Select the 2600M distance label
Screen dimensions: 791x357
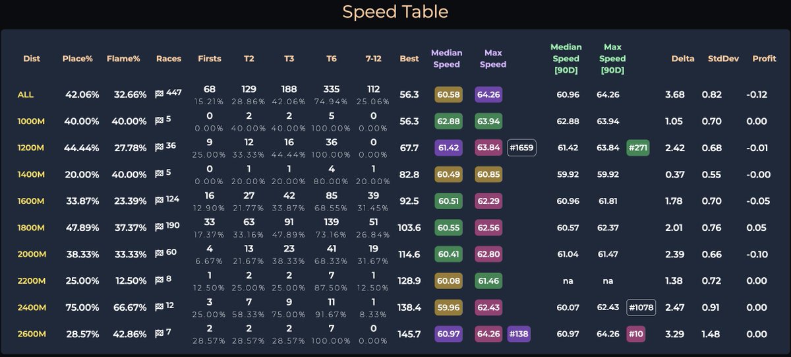[x=30, y=334]
